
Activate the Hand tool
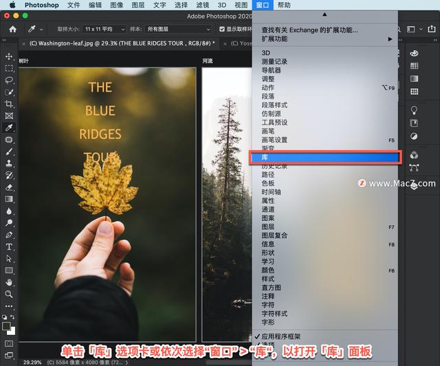pyautogui.click(x=9, y=282)
